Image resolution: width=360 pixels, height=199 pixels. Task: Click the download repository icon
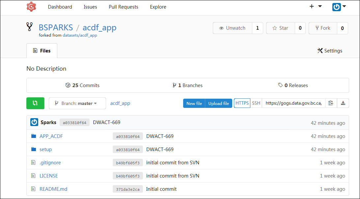[343, 103]
